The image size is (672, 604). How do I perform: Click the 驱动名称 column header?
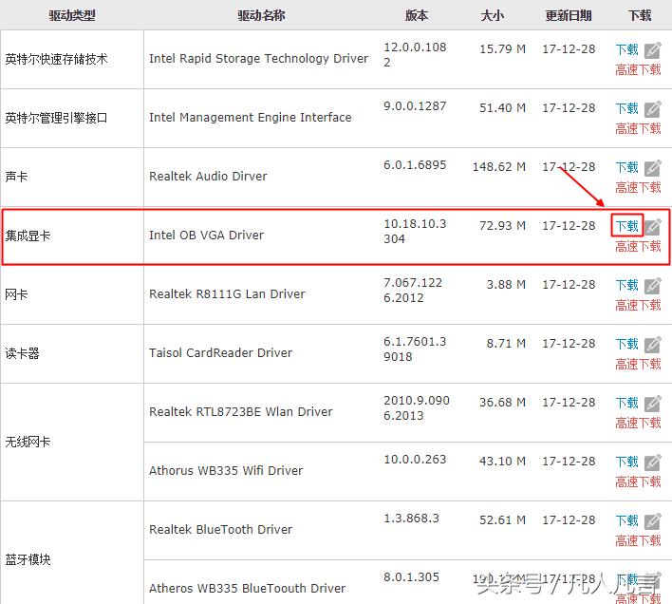tap(261, 15)
